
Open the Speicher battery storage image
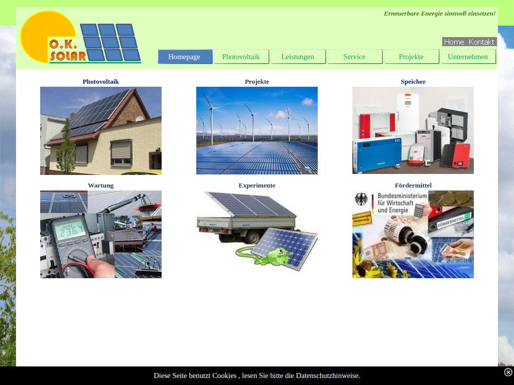[413, 130]
